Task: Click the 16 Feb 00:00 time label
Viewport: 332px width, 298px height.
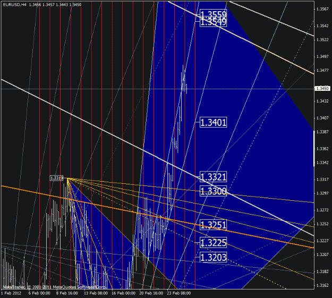Action: (123, 293)
